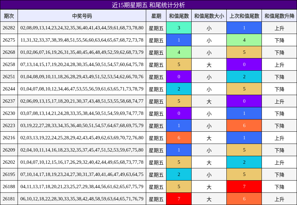Click winning numbers starting 03,19,22,27,28
This screenshot has height=205, width=297.
coord(82,125)
